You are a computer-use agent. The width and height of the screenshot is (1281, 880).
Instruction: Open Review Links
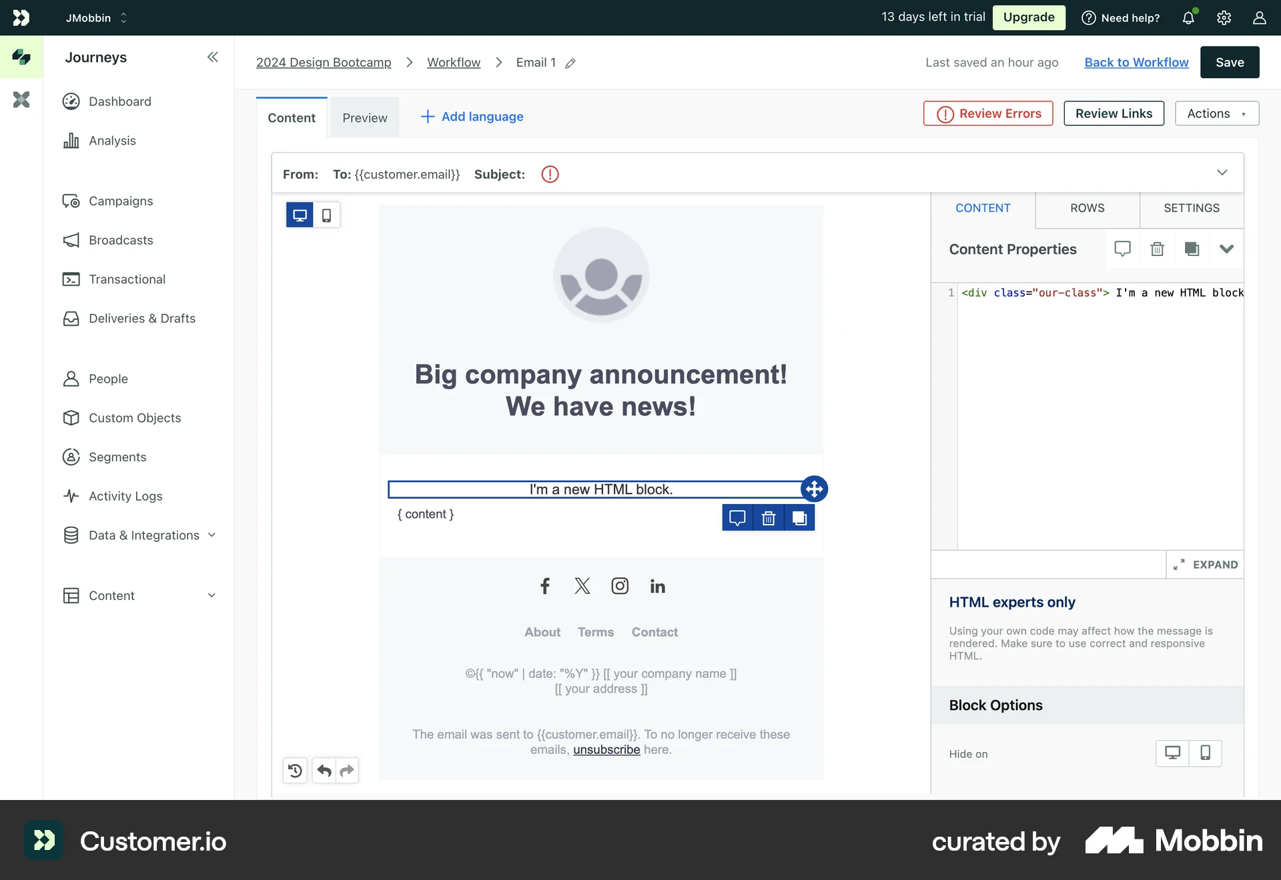pos(1113,113)
